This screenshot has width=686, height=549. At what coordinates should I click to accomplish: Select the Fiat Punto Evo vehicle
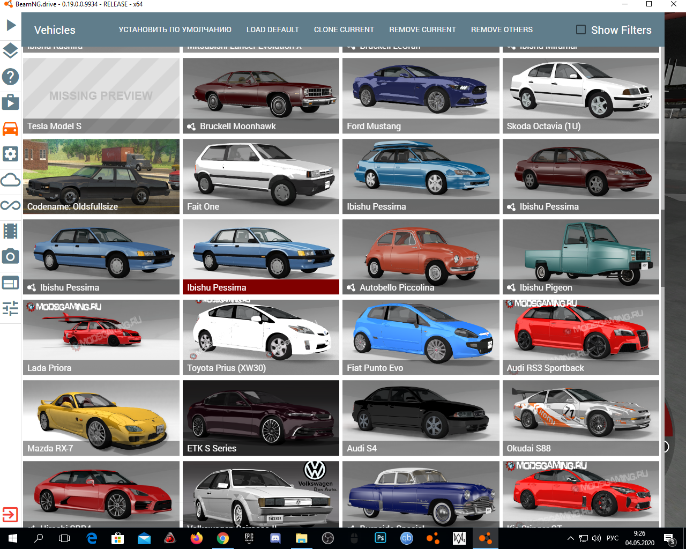(x=421, y=337)
